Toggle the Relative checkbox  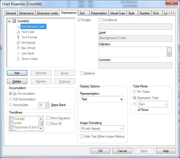point(82,73)
